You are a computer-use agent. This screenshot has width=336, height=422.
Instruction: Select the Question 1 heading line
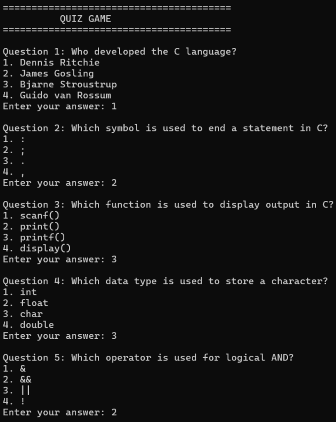120,52
